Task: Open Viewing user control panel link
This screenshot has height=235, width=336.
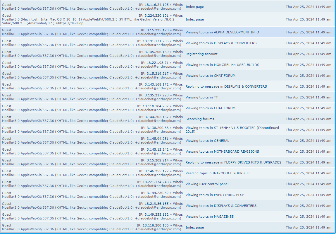Action: (x=207, y=184)
